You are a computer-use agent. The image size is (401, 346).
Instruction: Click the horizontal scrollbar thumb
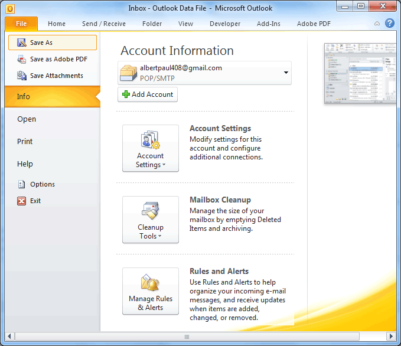tap(187, 337)
